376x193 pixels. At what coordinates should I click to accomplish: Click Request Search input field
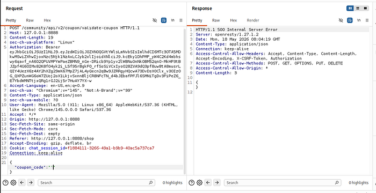(x=96, y=183)
